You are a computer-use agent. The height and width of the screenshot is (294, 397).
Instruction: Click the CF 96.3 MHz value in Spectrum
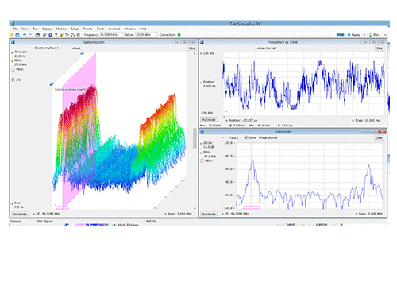240,214
